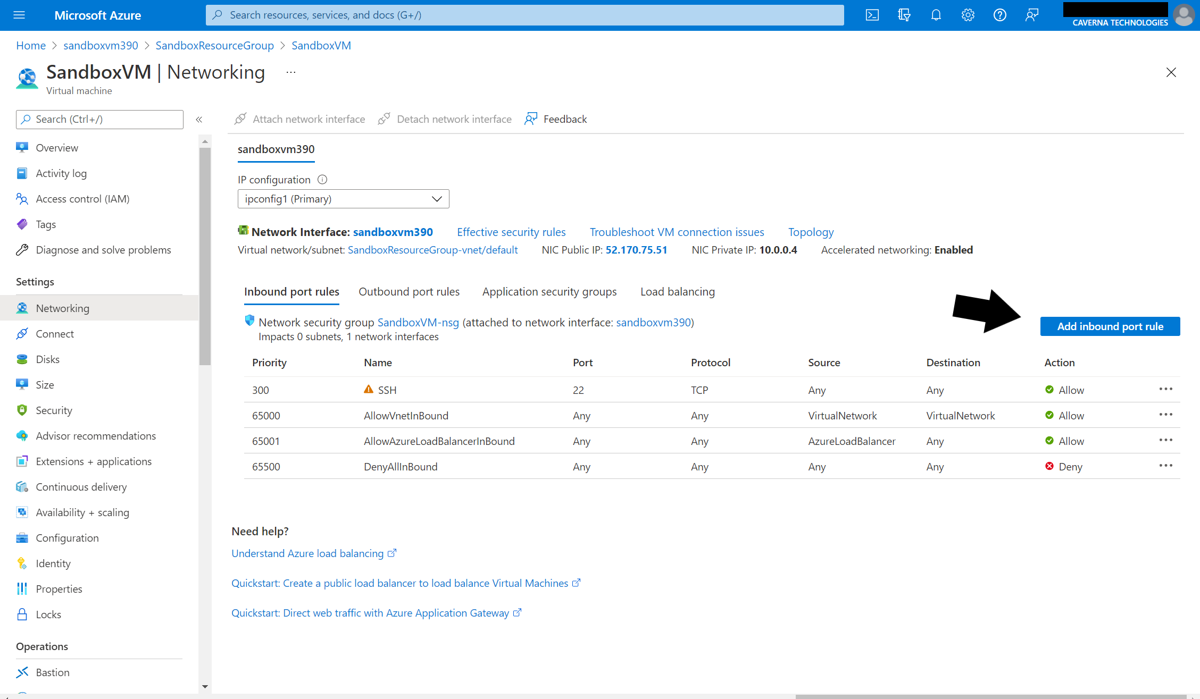Open the Effective security rules link
The width and height of the screenshot is (1200, 699).
click(511, 232)
